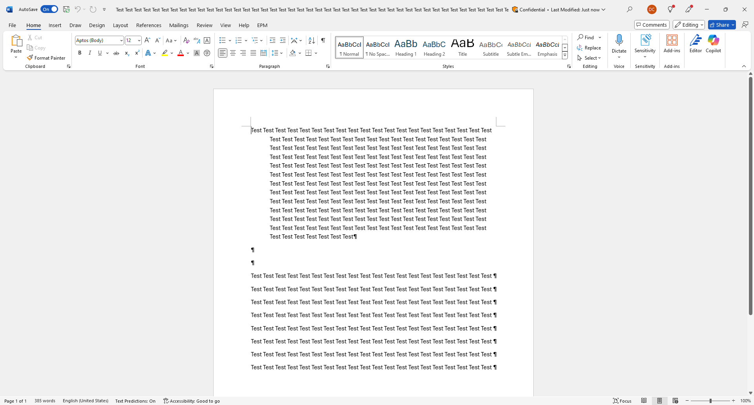The image size is (754, 405).
Task: Click the Increase Font Size icon
Action: click(x=147, y=40)
